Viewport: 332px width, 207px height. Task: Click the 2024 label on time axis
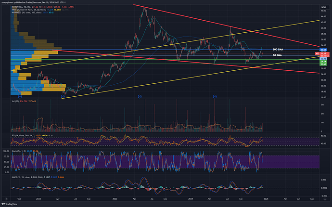coord(191,199)
